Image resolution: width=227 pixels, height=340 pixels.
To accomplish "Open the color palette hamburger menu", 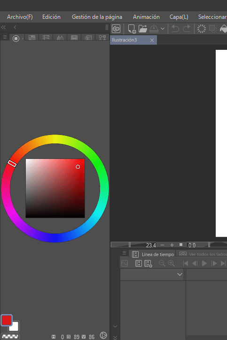I will 5,37.
